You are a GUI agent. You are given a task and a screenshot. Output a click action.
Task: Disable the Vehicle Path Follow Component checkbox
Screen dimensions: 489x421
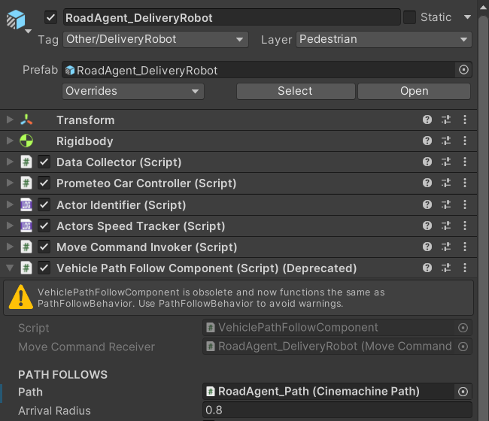point(44,268)
